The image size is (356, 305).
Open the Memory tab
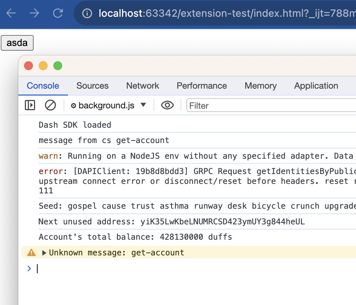coord(261,86)
